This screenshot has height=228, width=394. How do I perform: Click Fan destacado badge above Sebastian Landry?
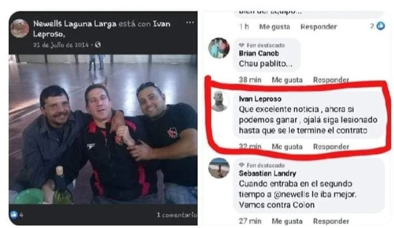point(262,165)
